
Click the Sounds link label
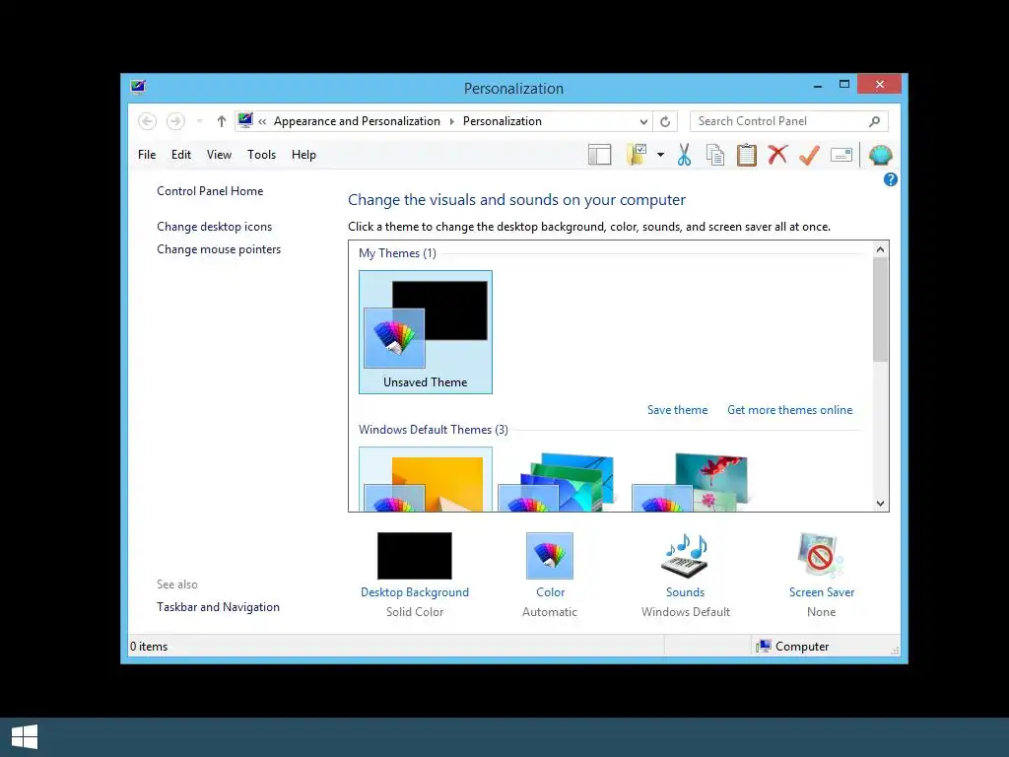point(686,592)
